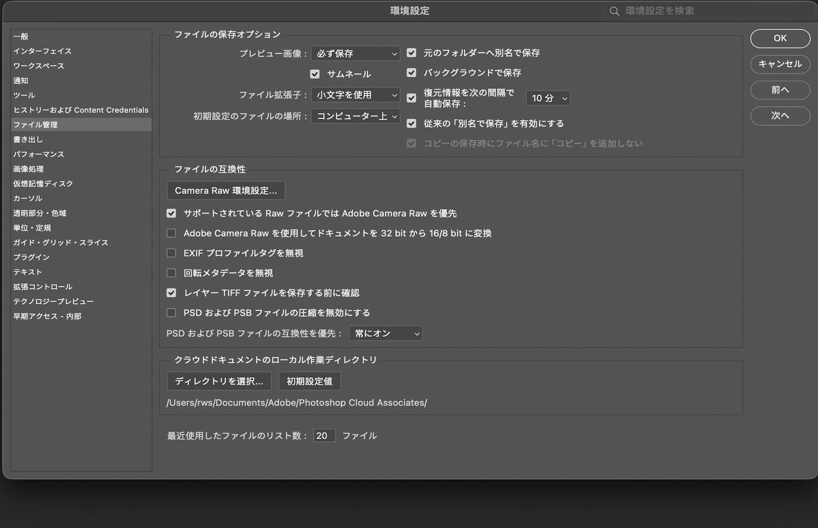Disable the サムネール checkbox

(315, 74)
